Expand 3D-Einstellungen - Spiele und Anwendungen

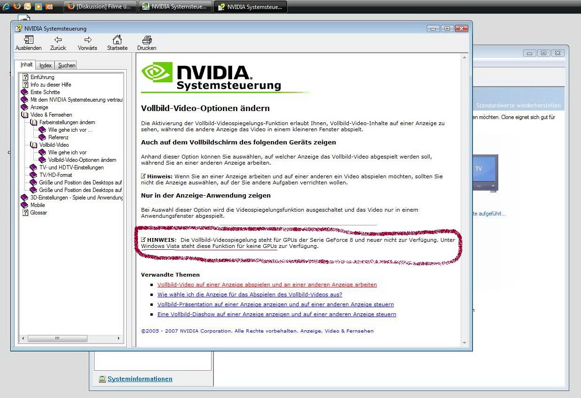(24, 198)
